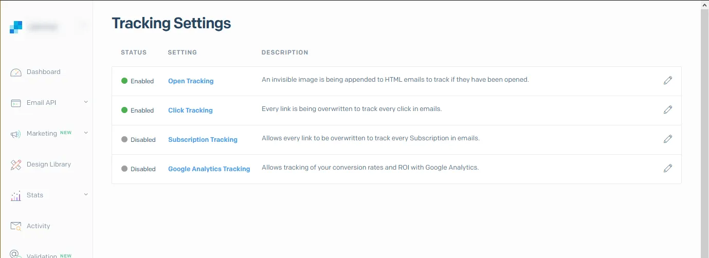Open Design Library from the sidebar
The image size is (709, 258).
48,164
